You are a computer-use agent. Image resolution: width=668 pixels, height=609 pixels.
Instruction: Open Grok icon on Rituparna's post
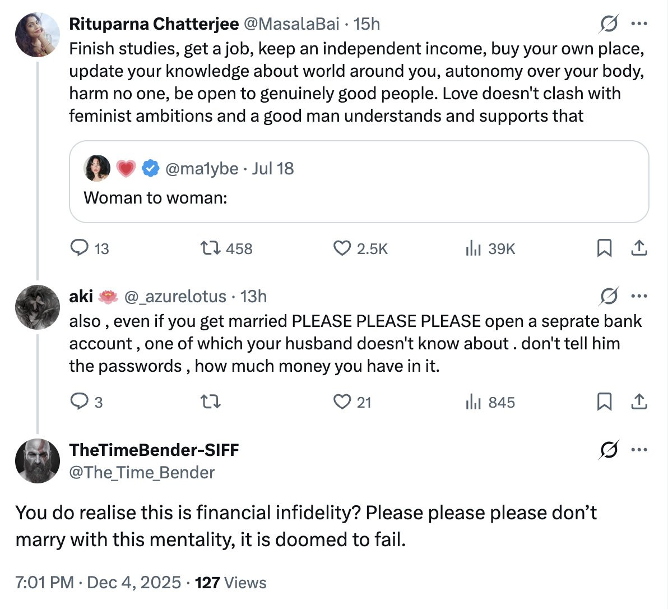(609, 24)
